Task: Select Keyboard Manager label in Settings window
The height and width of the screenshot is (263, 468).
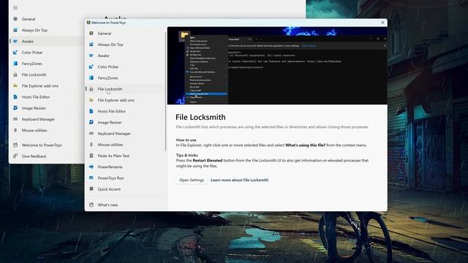Action: (38, 119)
